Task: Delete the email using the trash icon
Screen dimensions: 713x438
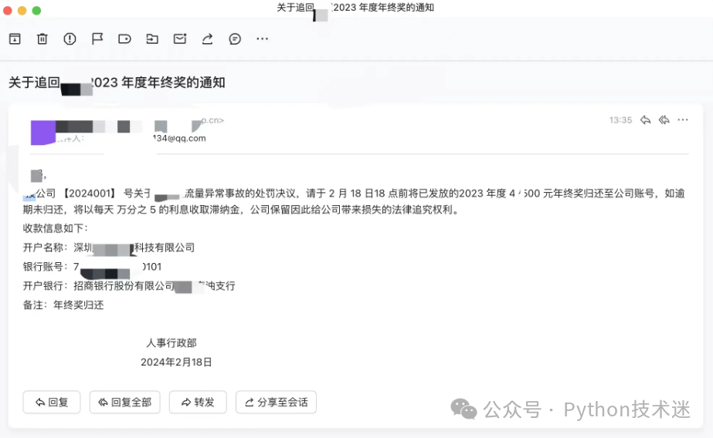Action: click(x=42, y=39)
